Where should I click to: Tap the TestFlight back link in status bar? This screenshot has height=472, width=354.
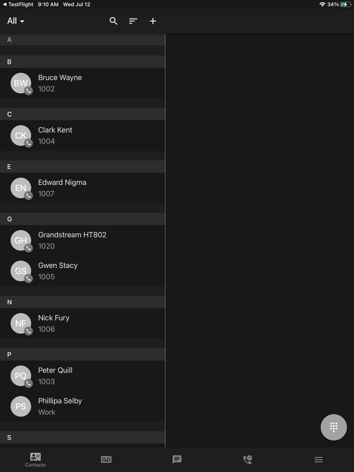[18, 4]
